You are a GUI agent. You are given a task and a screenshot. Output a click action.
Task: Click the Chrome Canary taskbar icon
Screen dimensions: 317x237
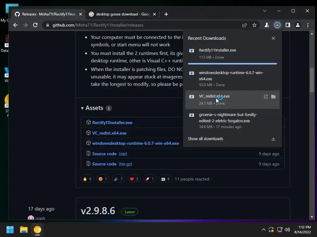click(x=37, y=230)
